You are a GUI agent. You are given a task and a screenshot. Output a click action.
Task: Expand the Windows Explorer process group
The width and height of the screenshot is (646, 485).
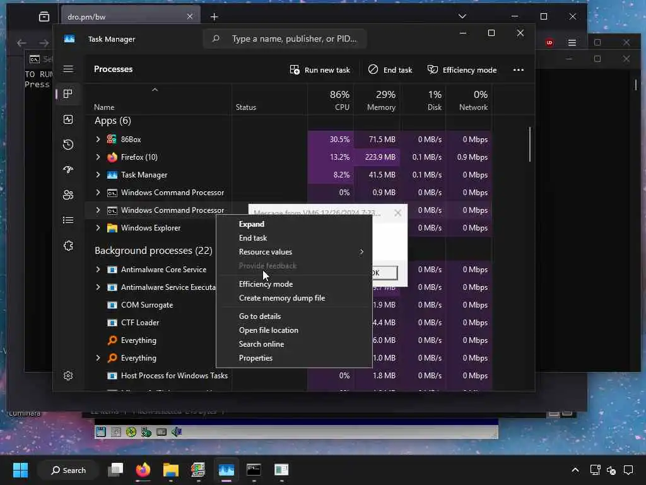(x=98, y=228)
